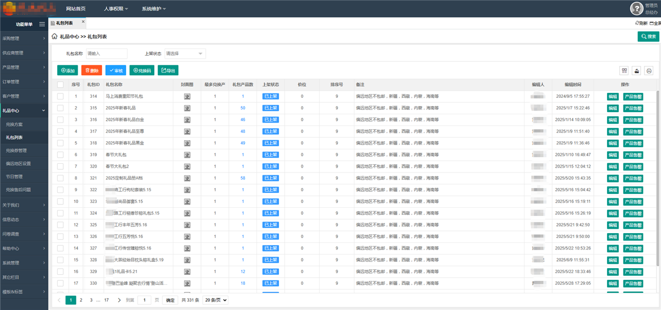This screenshot has height=310, width=661.
Task: View cover image for package ID 323
Action: 187,201
